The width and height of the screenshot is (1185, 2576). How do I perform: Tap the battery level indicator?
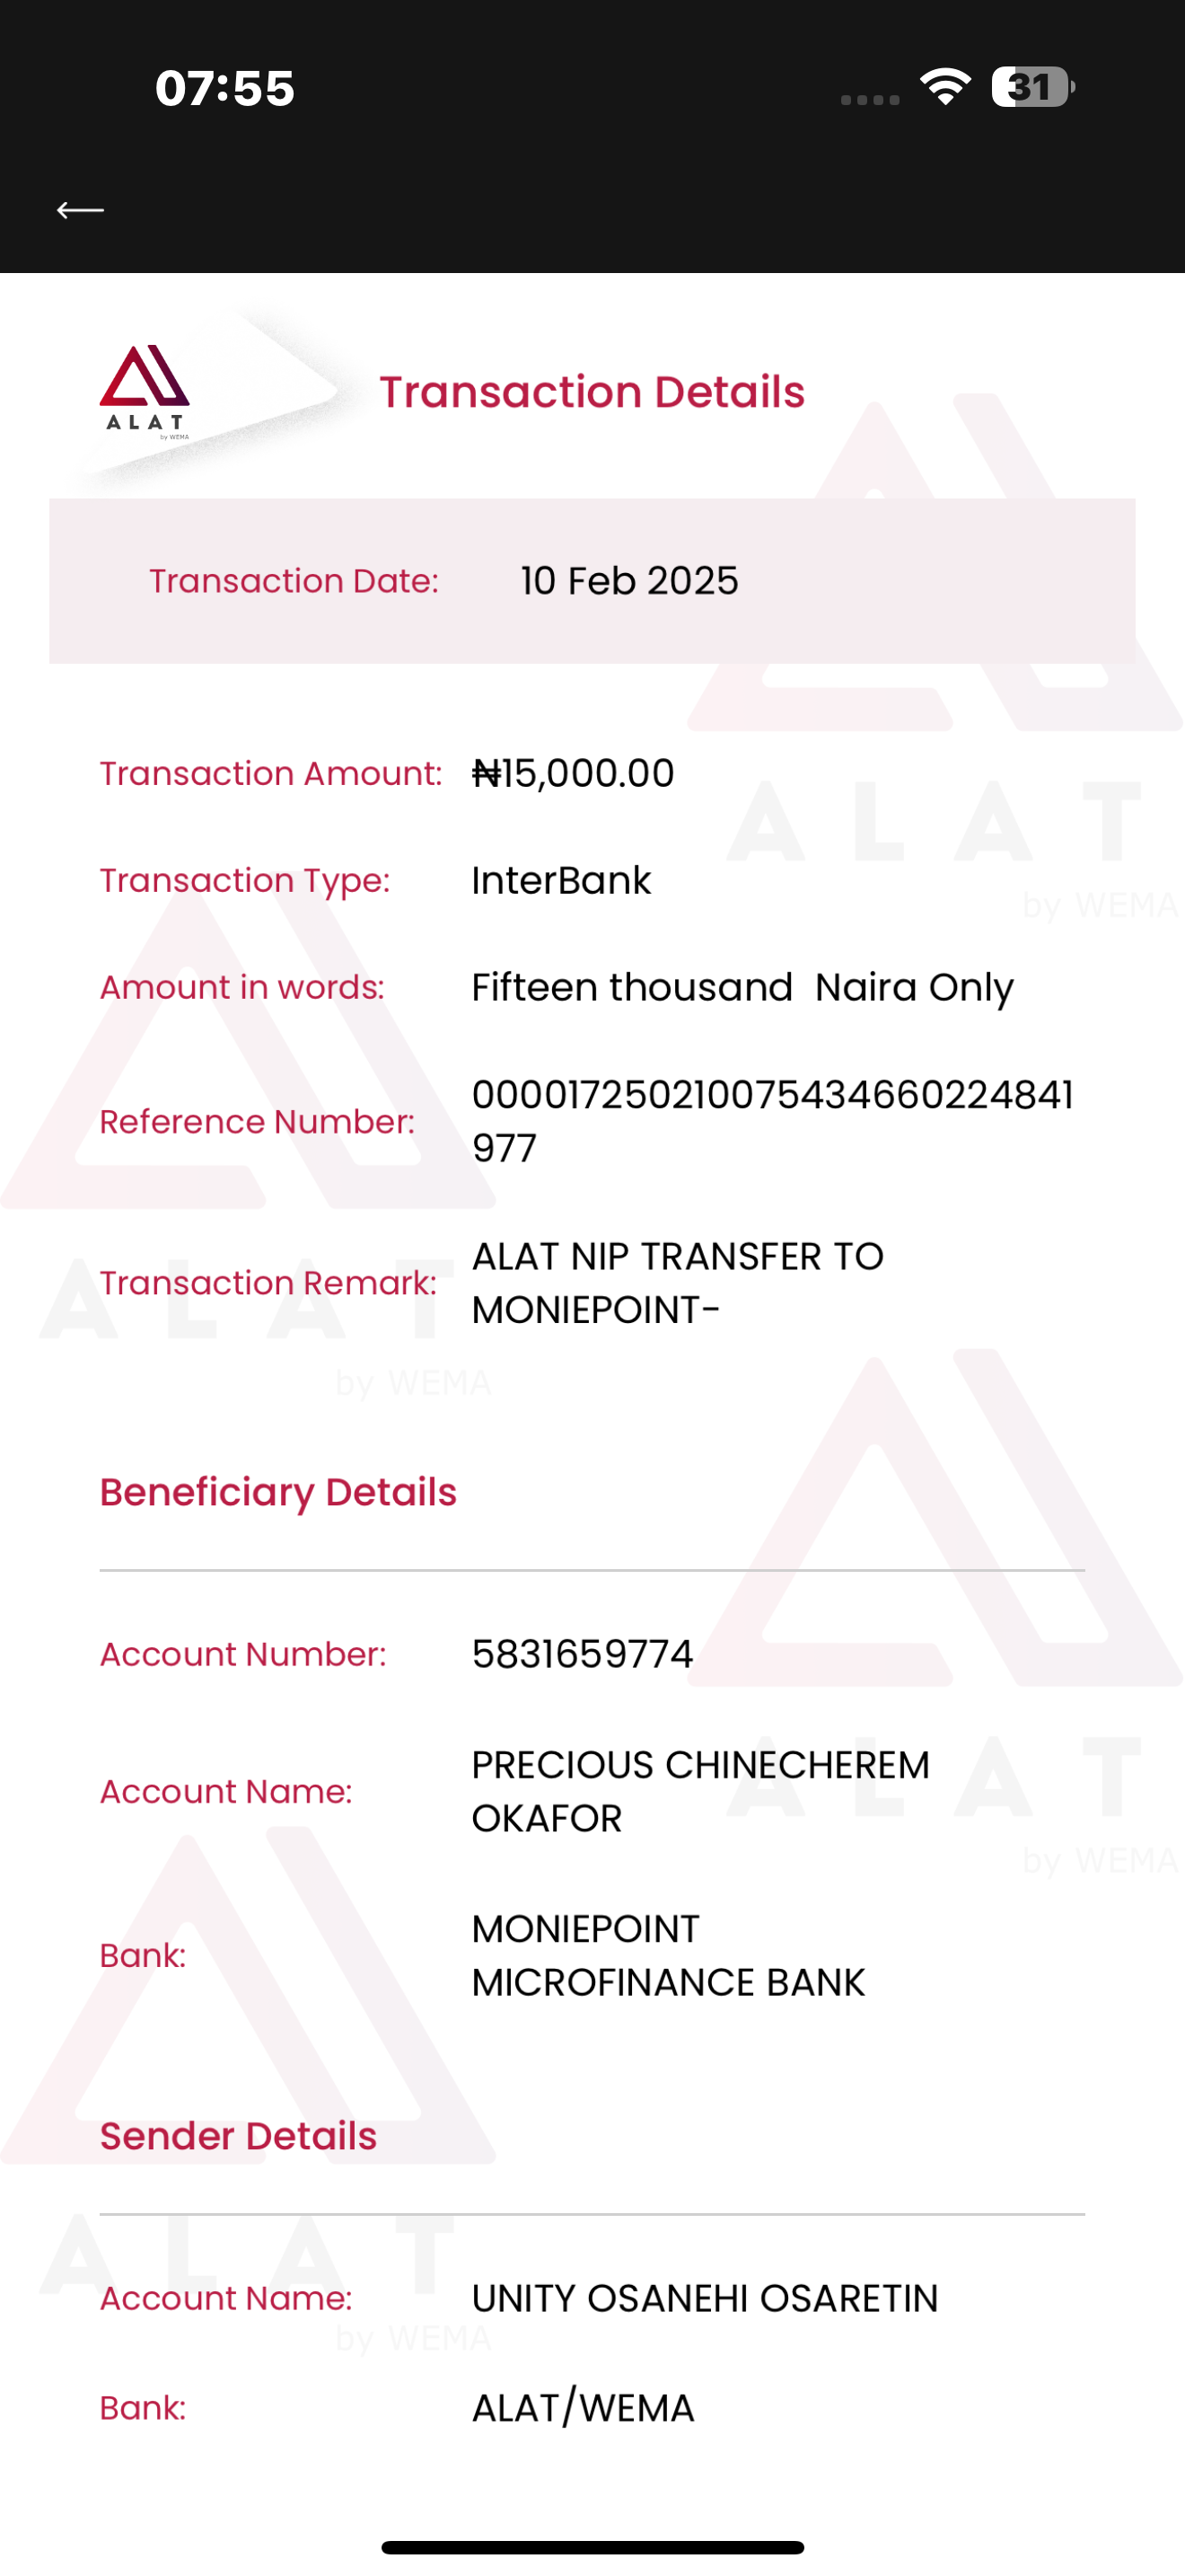(1032, 87)
